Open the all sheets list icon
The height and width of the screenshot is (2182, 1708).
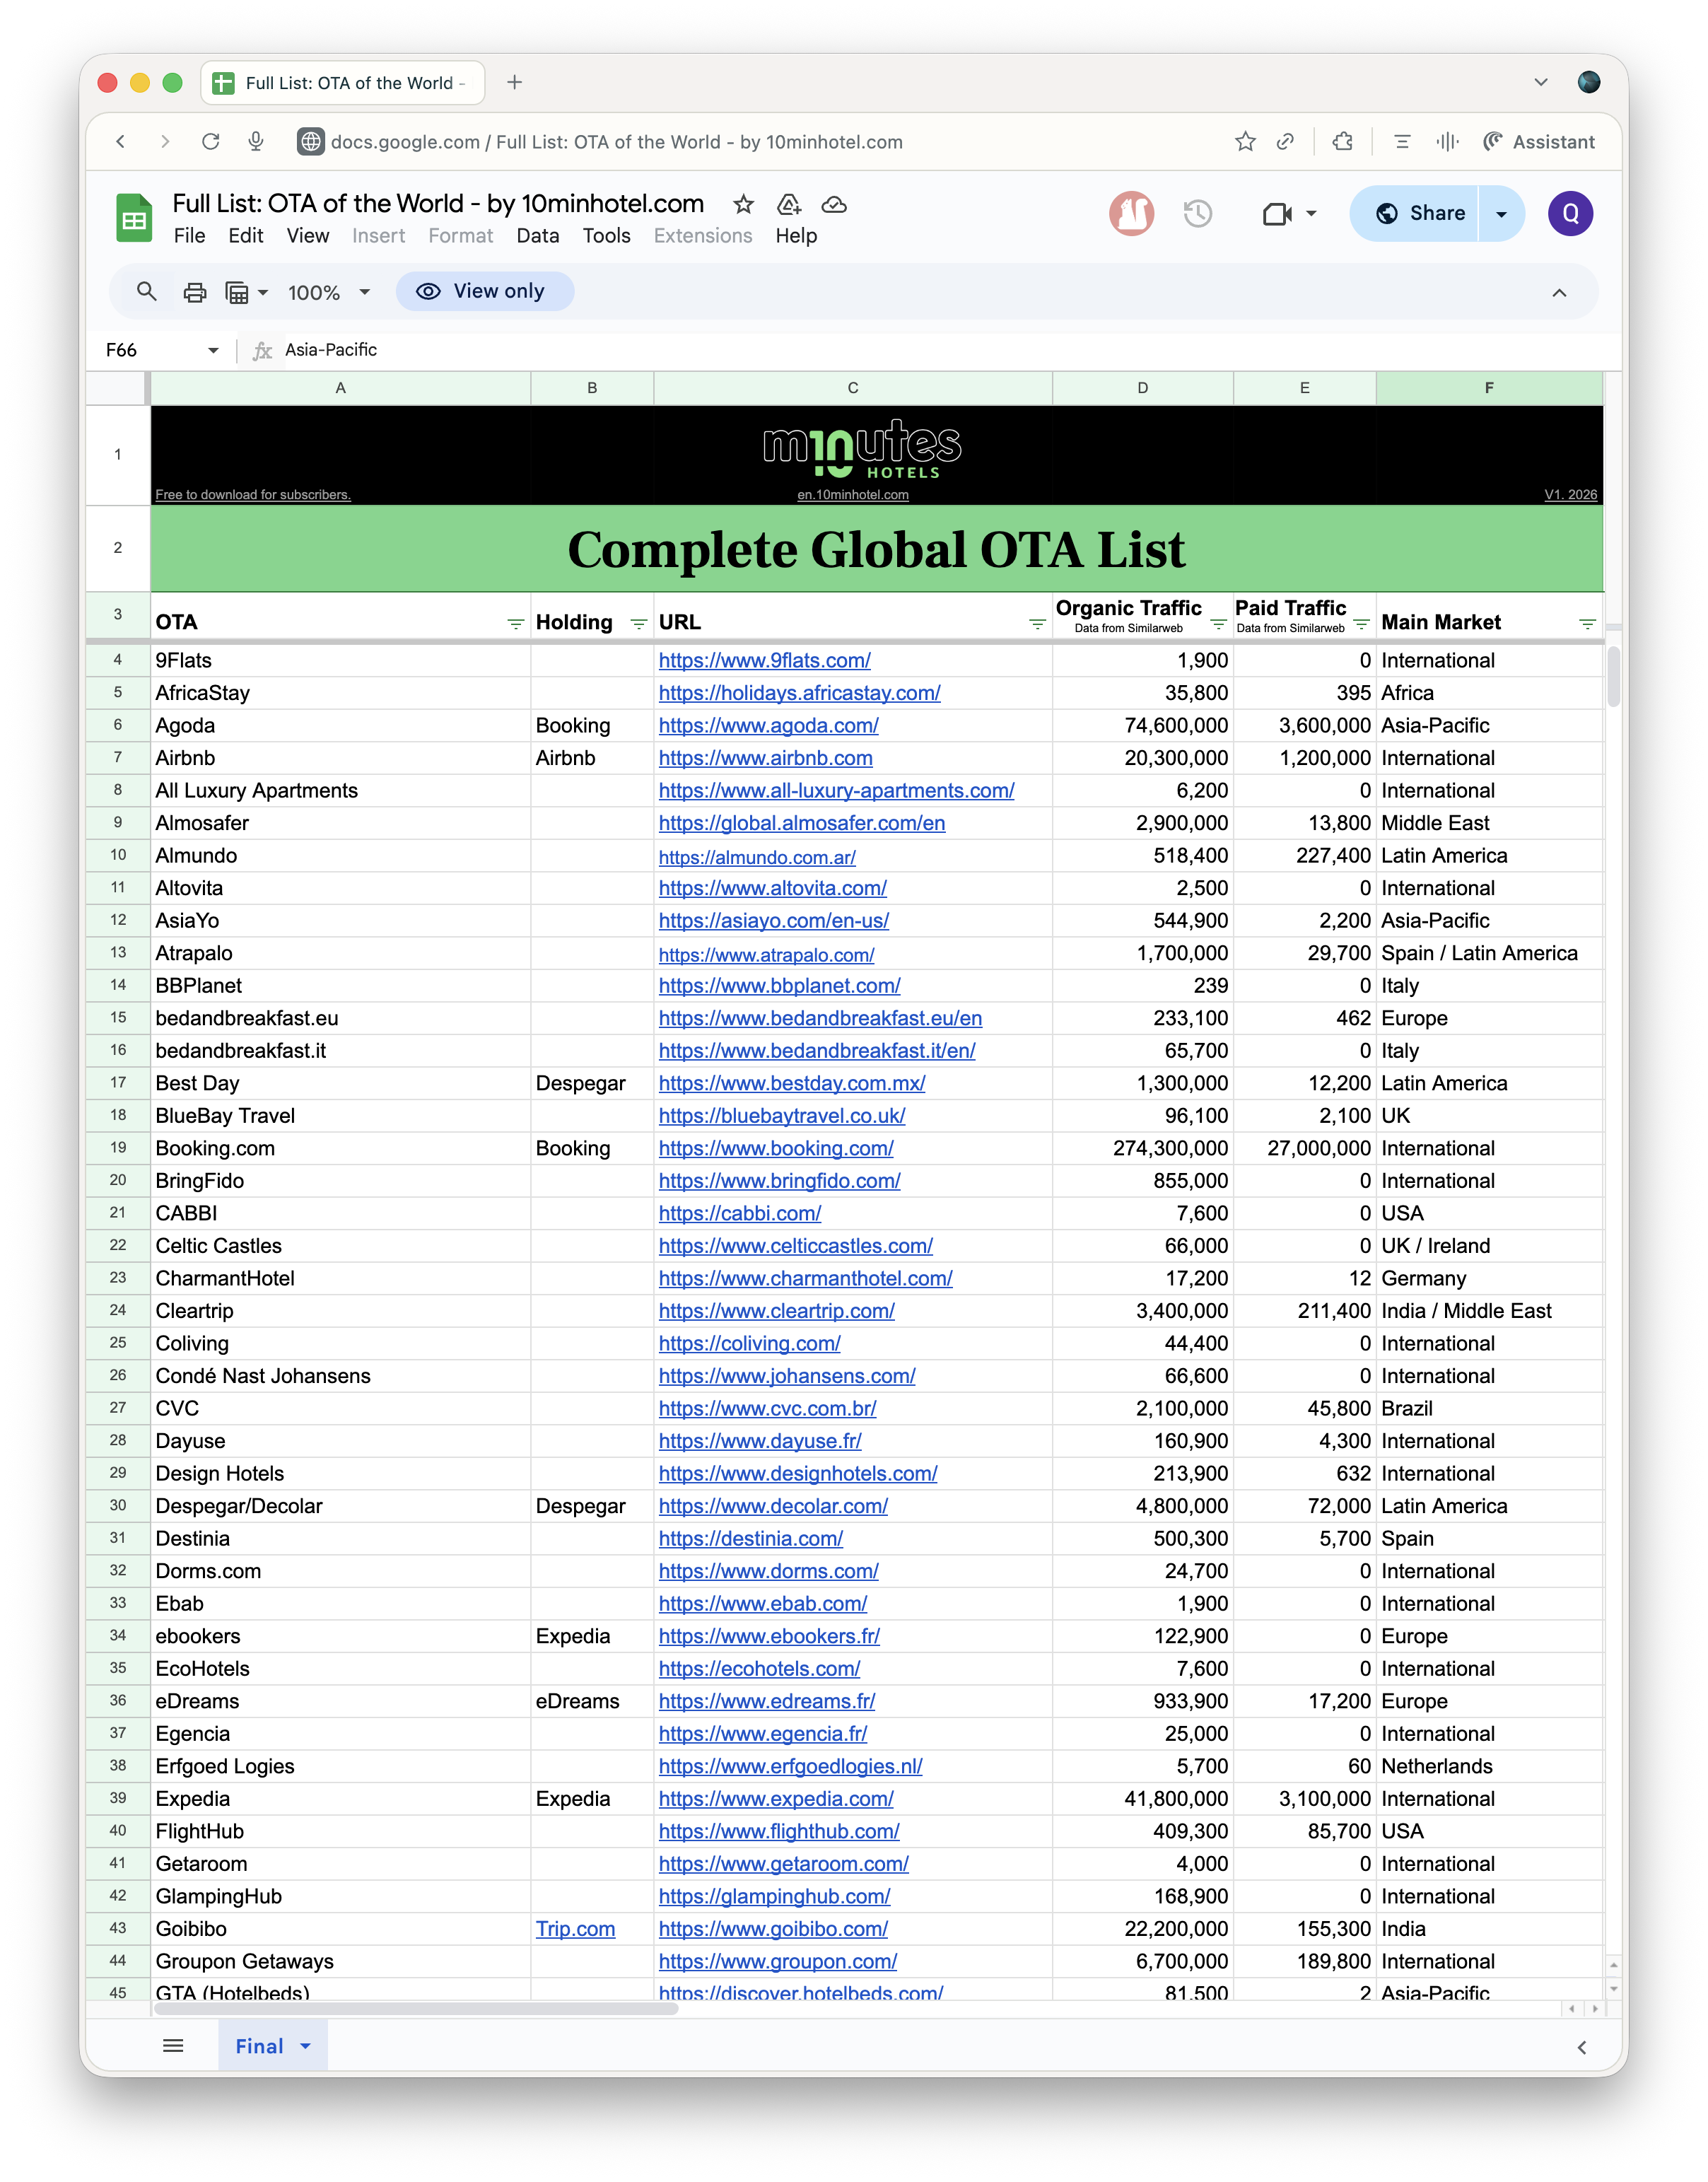click(x=173, y=2046)
